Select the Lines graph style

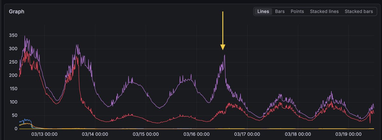(x=263, y=11)
